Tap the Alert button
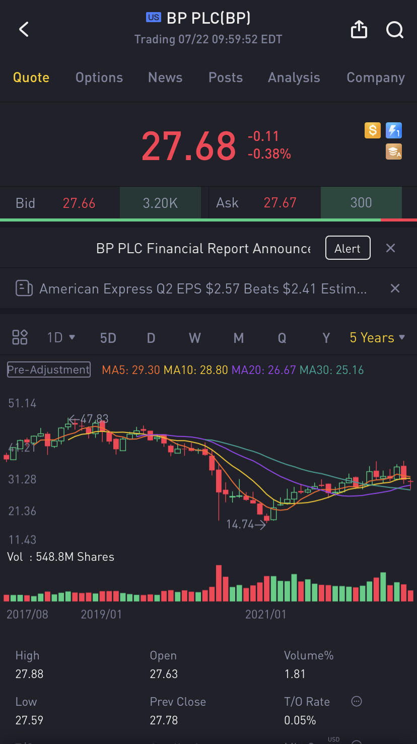The width and height of the screenshot is (417, 744). tap(348, 248)
